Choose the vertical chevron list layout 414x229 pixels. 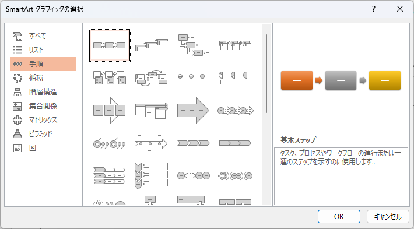(151, 175)
